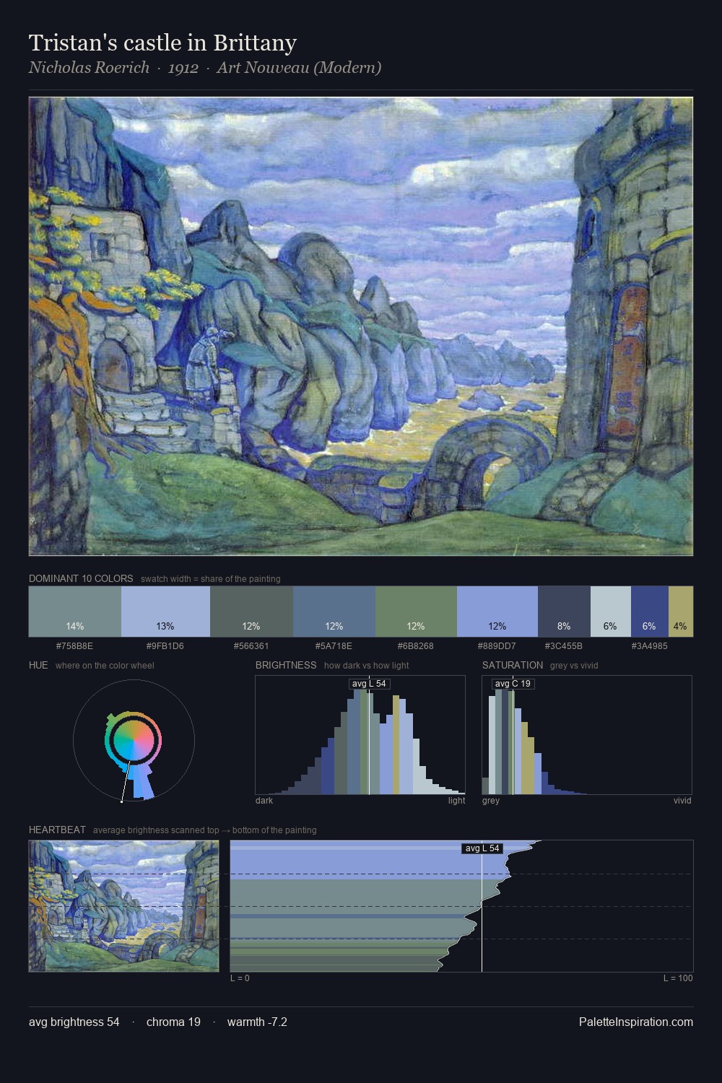Open PaletteInspiration.com link
The height and width of the screenshot is (1083, 722).
coord(636,1022)
